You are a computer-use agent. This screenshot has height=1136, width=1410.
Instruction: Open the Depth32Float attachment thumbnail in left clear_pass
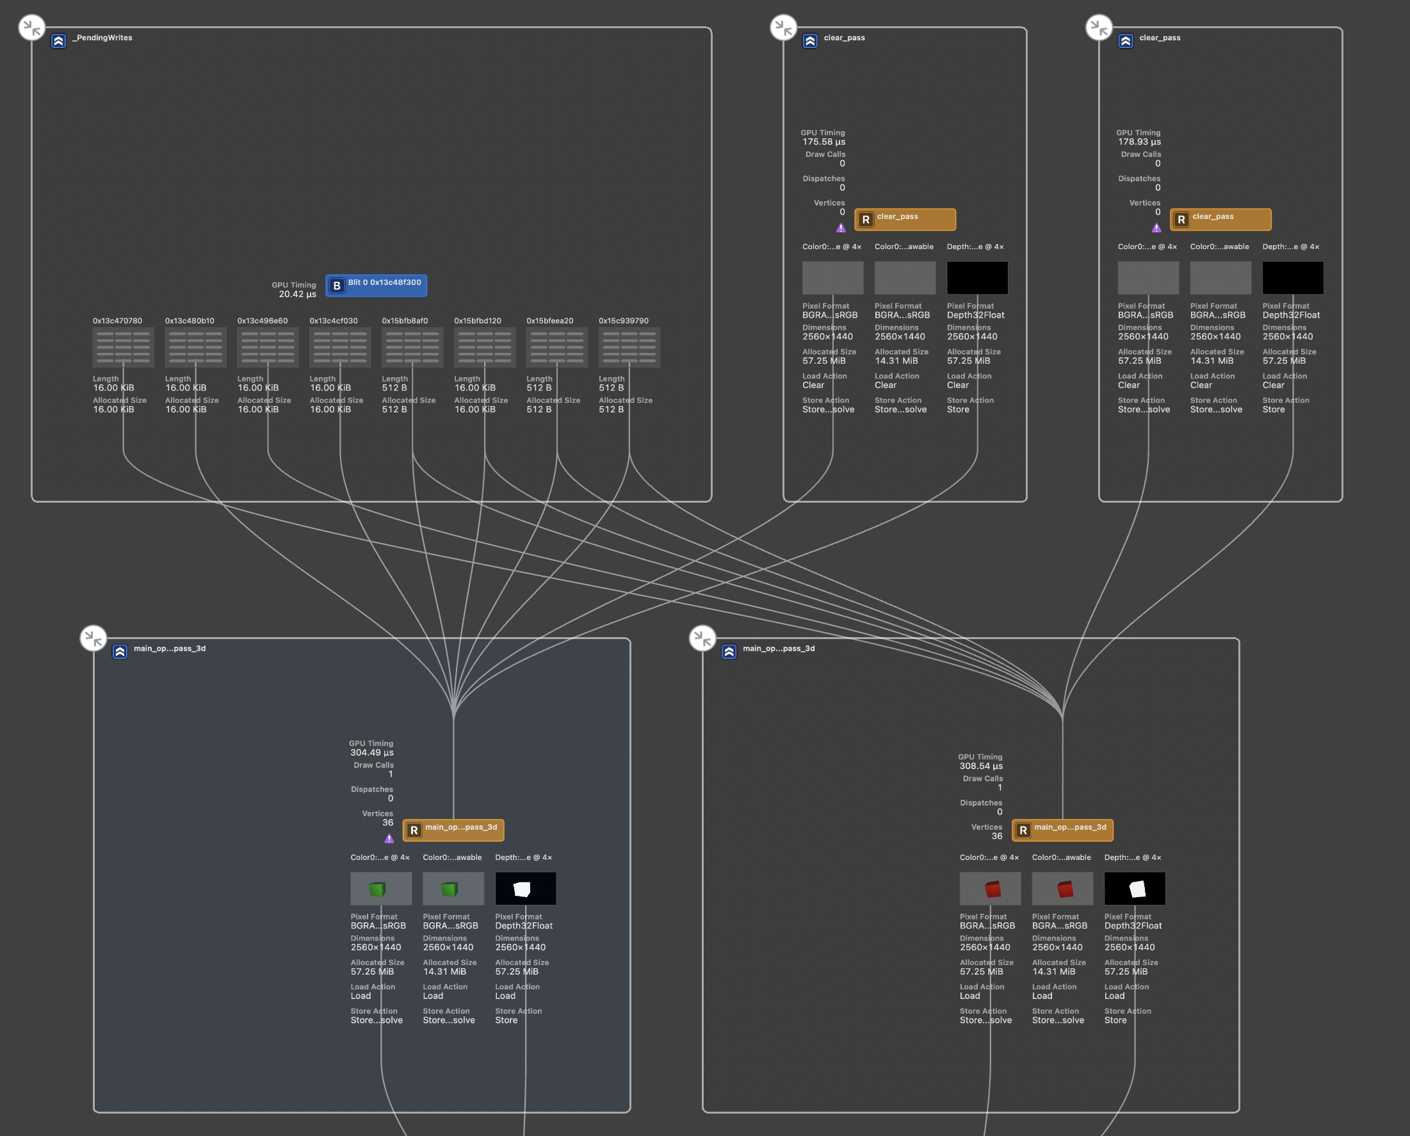[x=977, y=277]
